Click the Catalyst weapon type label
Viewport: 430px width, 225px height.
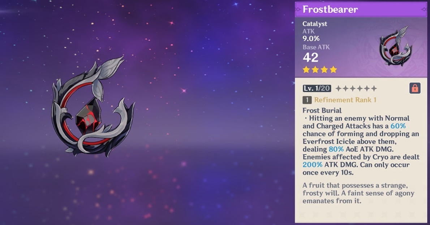point(315,24)
